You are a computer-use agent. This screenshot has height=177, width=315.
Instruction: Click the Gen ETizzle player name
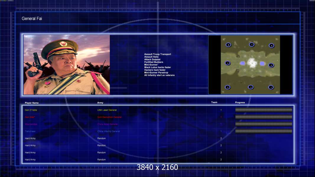tap(31, 110)
